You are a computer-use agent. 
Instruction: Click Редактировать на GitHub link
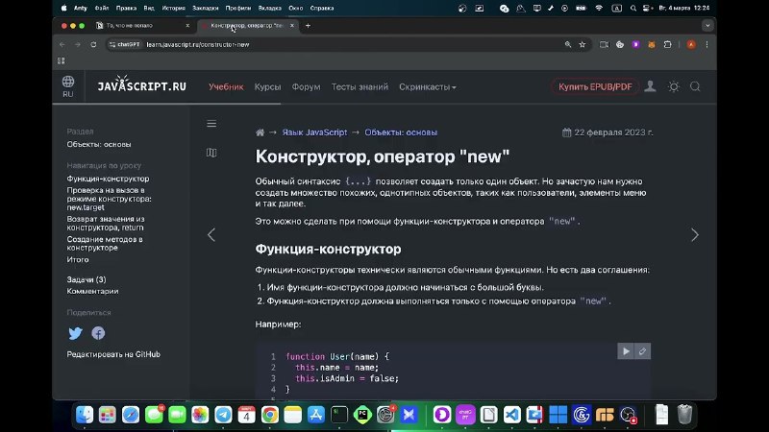tap(113, 354)
